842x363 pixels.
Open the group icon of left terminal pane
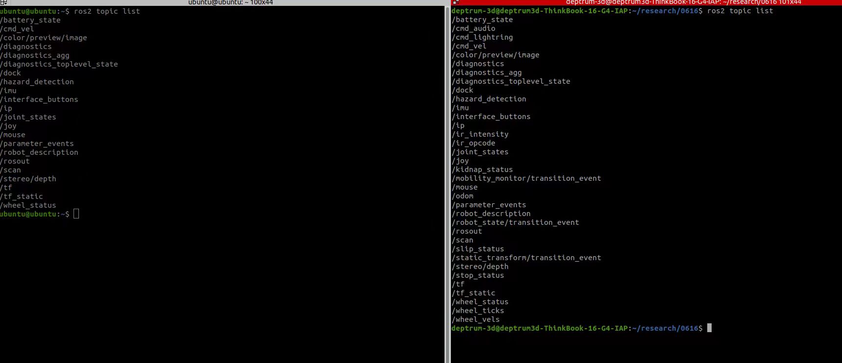coord(3,2)
